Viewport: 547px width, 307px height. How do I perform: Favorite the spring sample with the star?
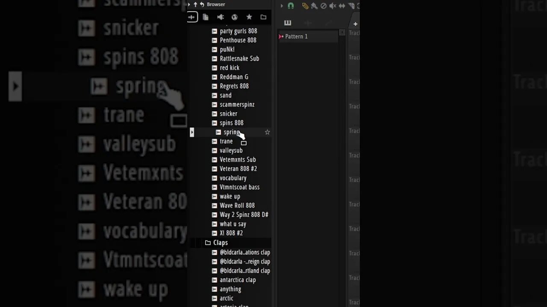[268, 132]
